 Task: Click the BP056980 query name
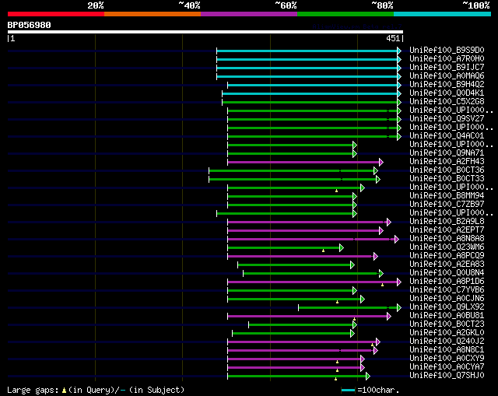tap(30, 25)
